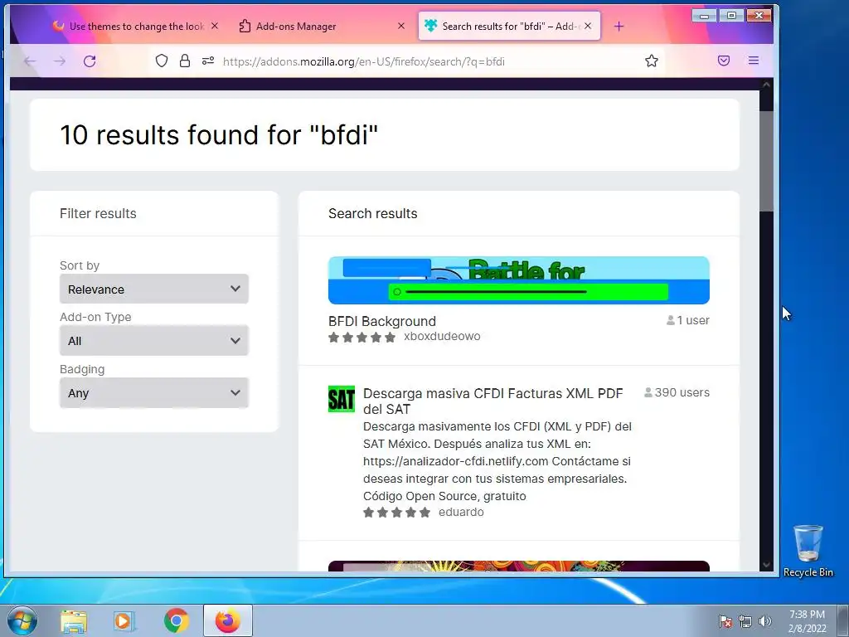This screenshot has height=637, width=849.
Task: Click the Descarga masivamente description text
Action: 497,461
